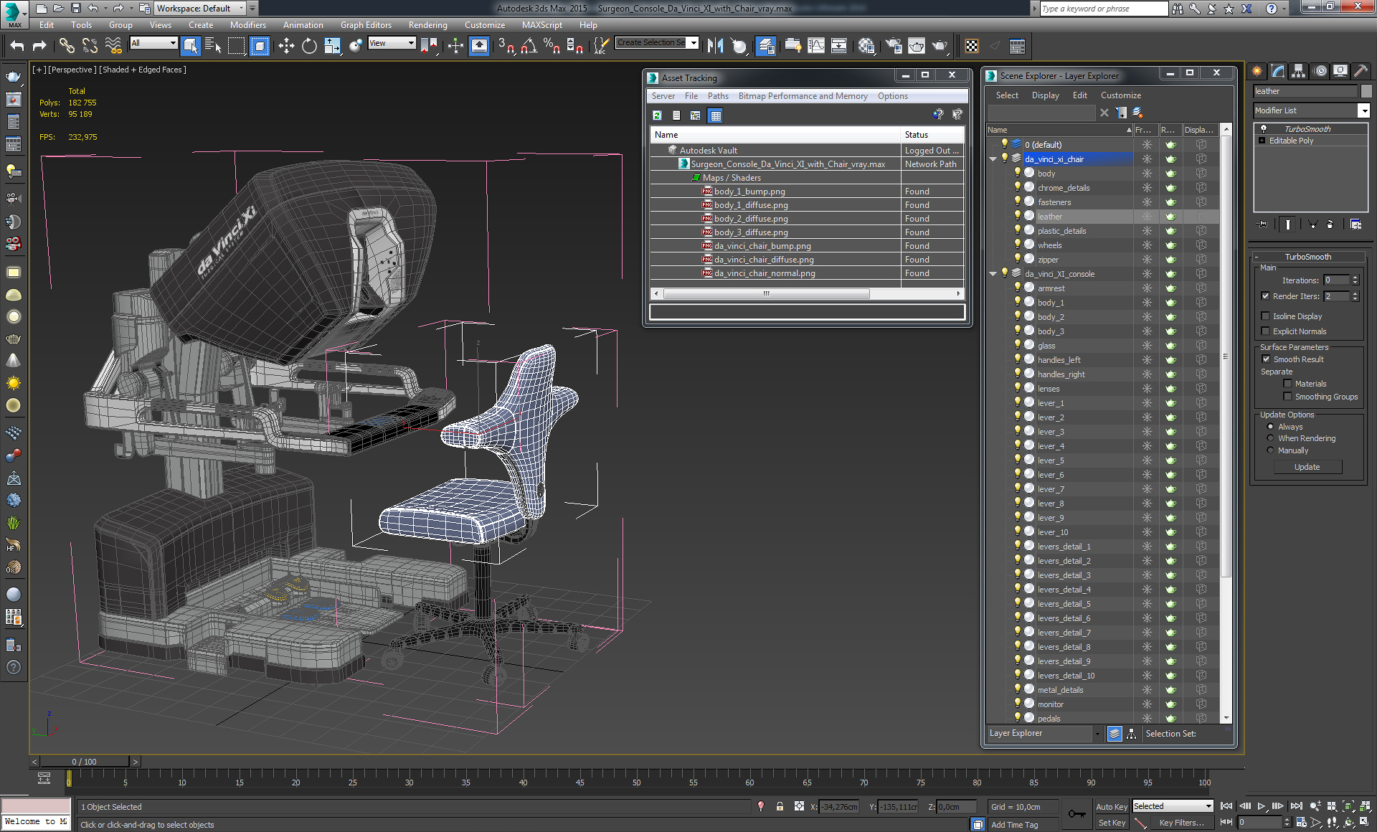Click the Undo arrow in main toolbar
The width and height of the screenshot is (1377, 832).
pyautogui.click(x=17, y=46)
